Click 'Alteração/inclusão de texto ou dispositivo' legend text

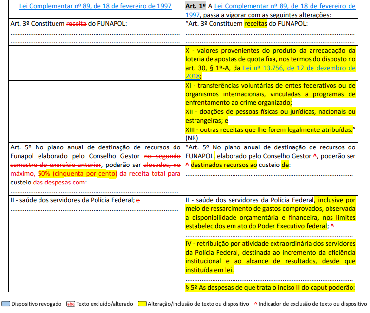(x=198, y=304)
